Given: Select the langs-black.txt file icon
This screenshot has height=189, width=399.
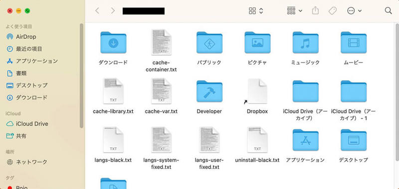Looking at the screenshot, I should [x=113, y=140].
